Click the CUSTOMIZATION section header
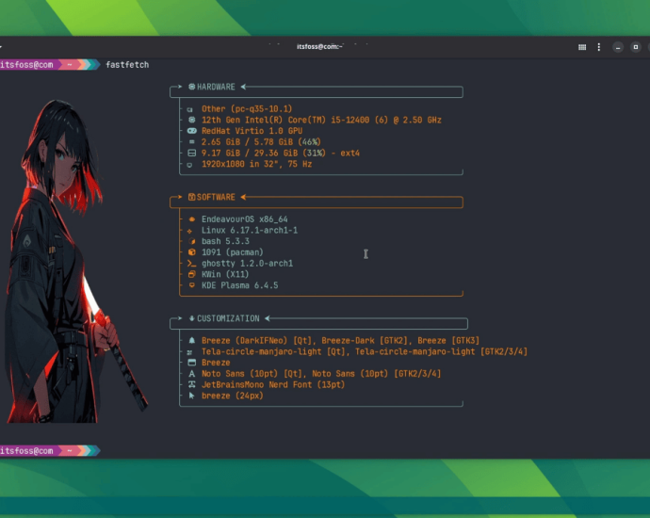650x518 pixels. tap(228, 318)
